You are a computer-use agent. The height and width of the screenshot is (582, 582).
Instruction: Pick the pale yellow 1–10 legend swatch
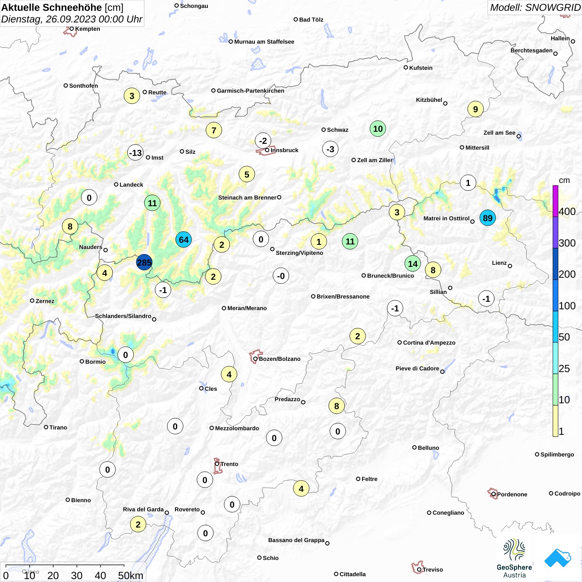click(x=555, y=421)
